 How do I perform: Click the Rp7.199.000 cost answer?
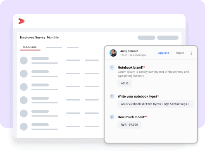click(129, 125)
